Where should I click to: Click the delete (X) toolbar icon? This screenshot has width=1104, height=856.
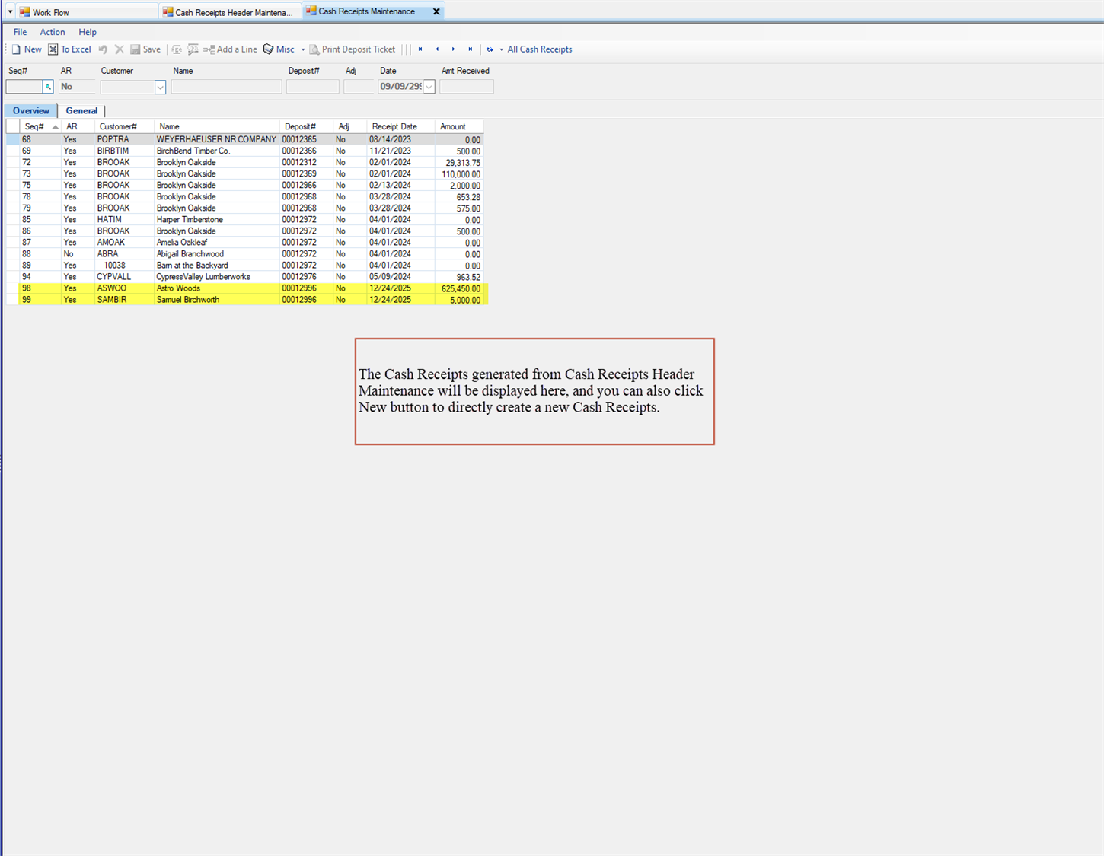click(119, 49)
